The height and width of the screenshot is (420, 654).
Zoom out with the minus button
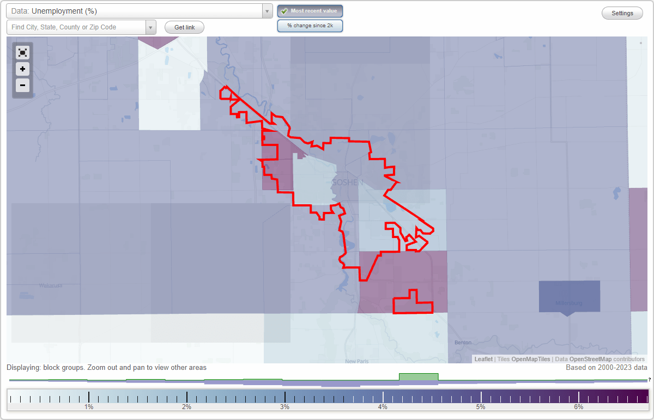click(x=22, y=85)
